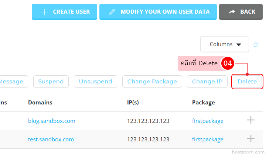The height and width of the screenshot is (155, 266).
Task: Expand the blog.sandbox.com row plus icon
Action: tap(251, 120)
